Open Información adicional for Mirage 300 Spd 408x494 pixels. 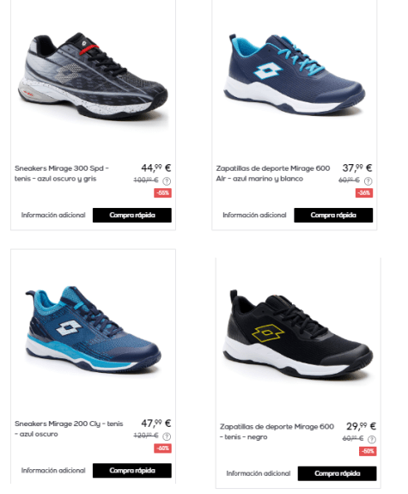[53, 215]
